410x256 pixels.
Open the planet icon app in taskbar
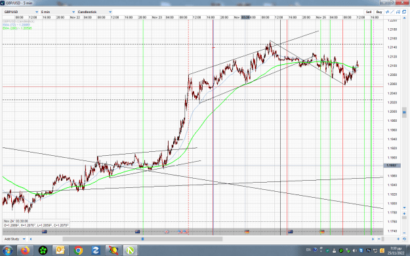113,251
